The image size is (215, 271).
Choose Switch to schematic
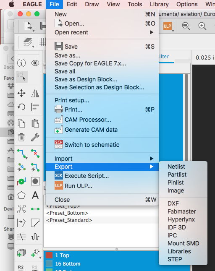pyautogui.click(x=102, y=145)
